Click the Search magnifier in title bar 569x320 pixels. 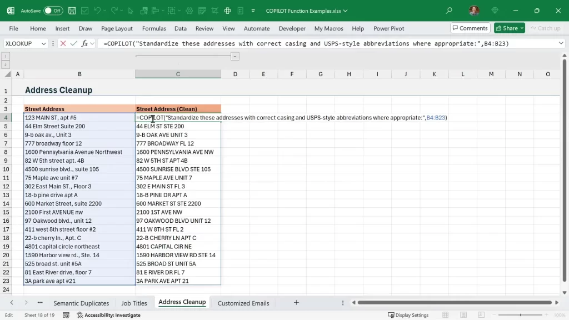point(449,11)
